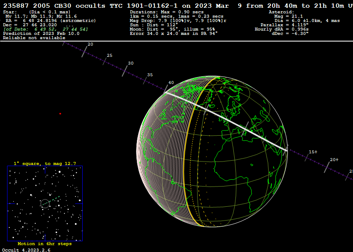Image resolution: width=353 pixels, height=252 pixels.
Task: Click the green '[of Date: 6 49 52, 27 44 54]' text
Action: (46, 29)
